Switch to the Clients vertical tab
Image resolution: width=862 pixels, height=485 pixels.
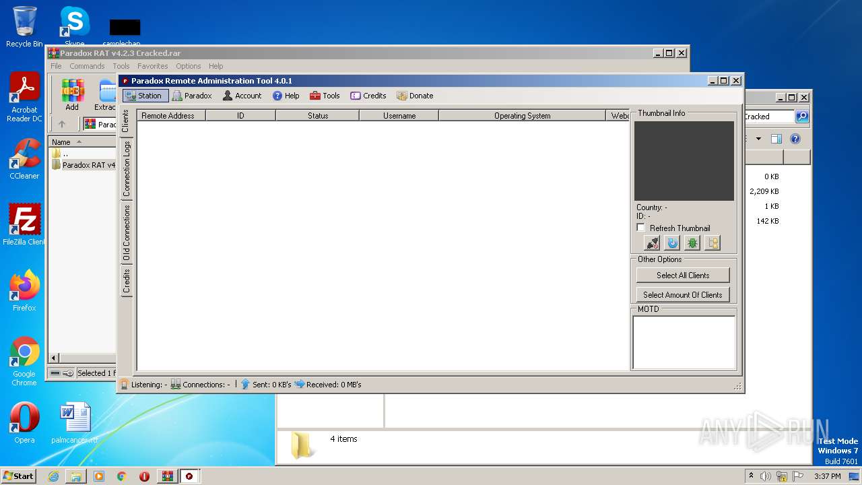[126, 121]
